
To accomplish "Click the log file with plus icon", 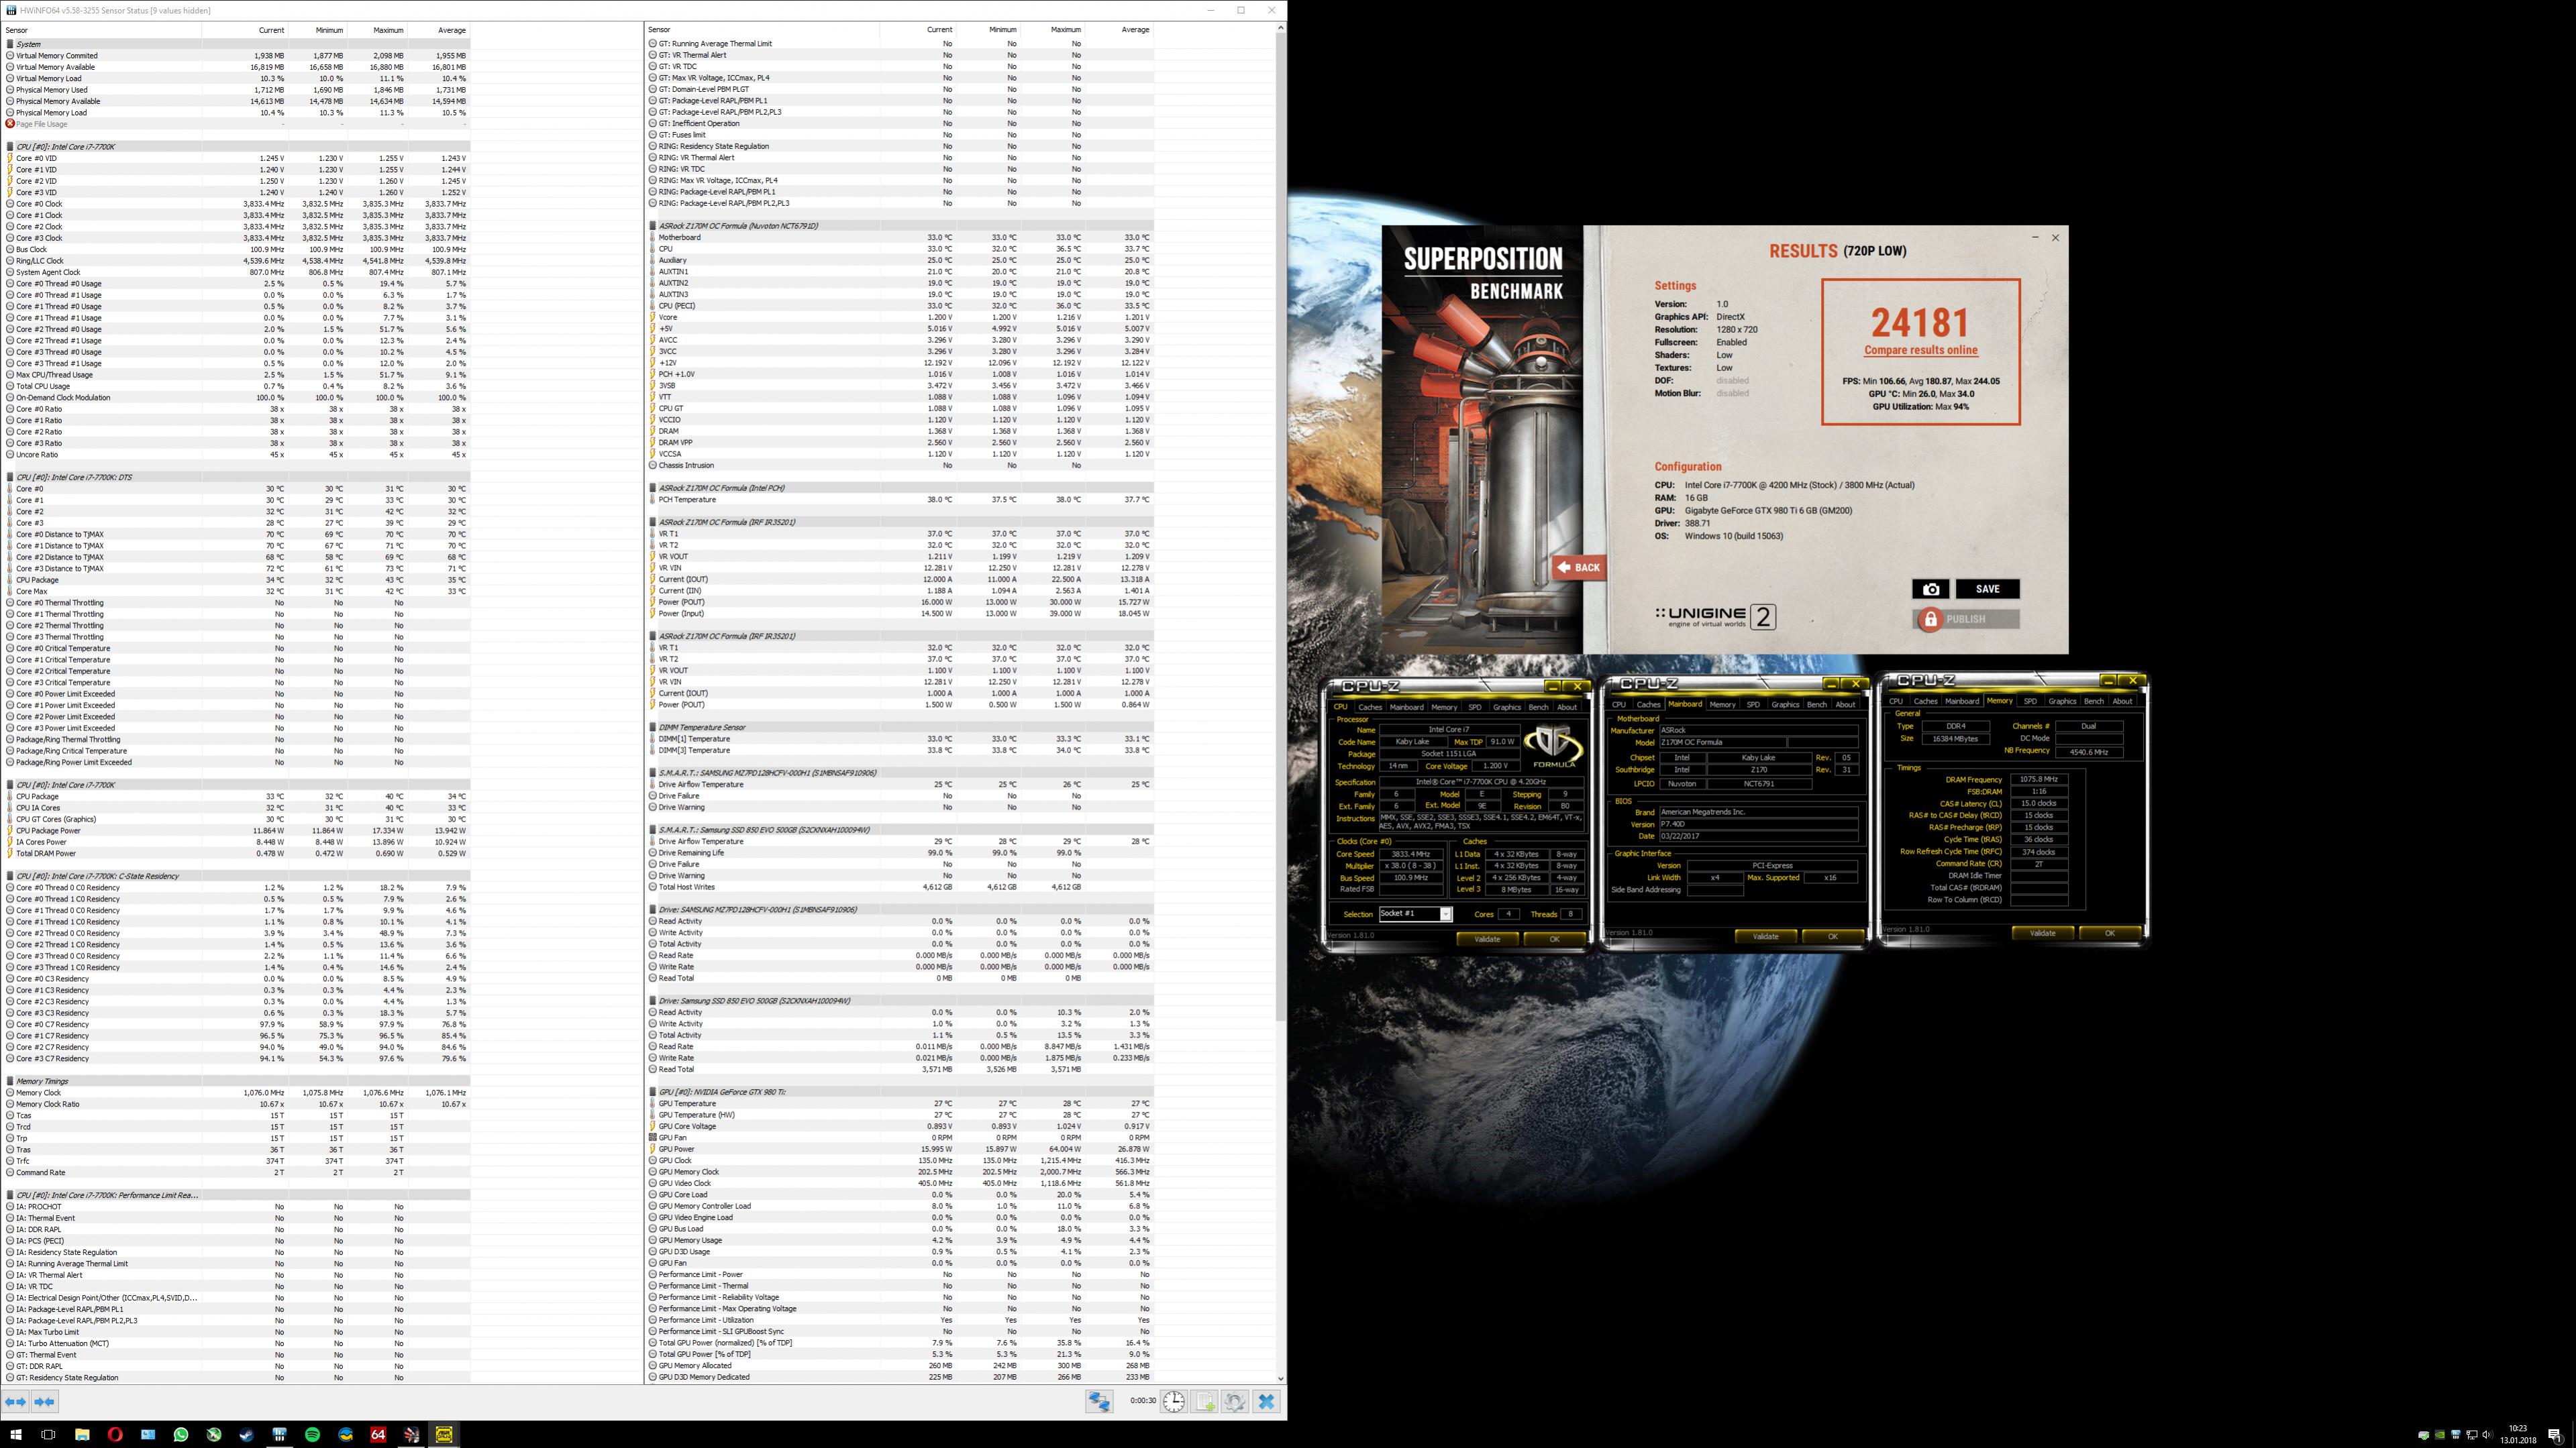I will click(1205, 1401).
